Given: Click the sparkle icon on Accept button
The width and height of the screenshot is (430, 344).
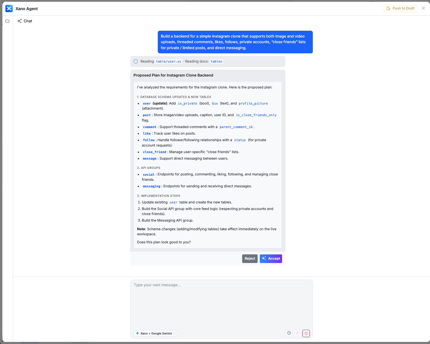Looking at the screenshot, I should [264, 259].
